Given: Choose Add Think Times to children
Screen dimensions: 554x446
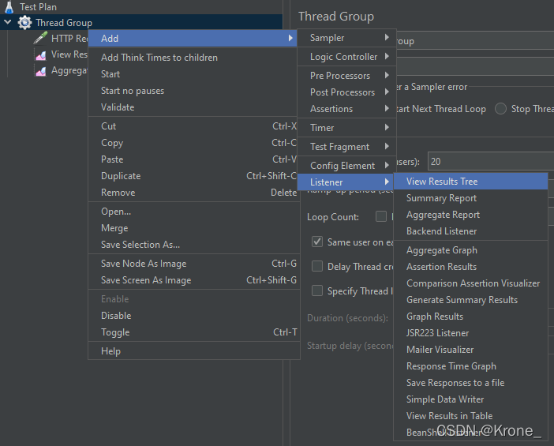Looking at the screenshot, I should pyautogui.click(x=193, y=58).
